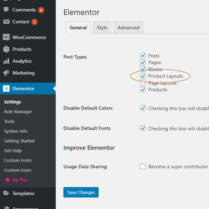Click the Elementor logo icon in sidebar
This screenshot has height=209, width=209.
(6, 88)
